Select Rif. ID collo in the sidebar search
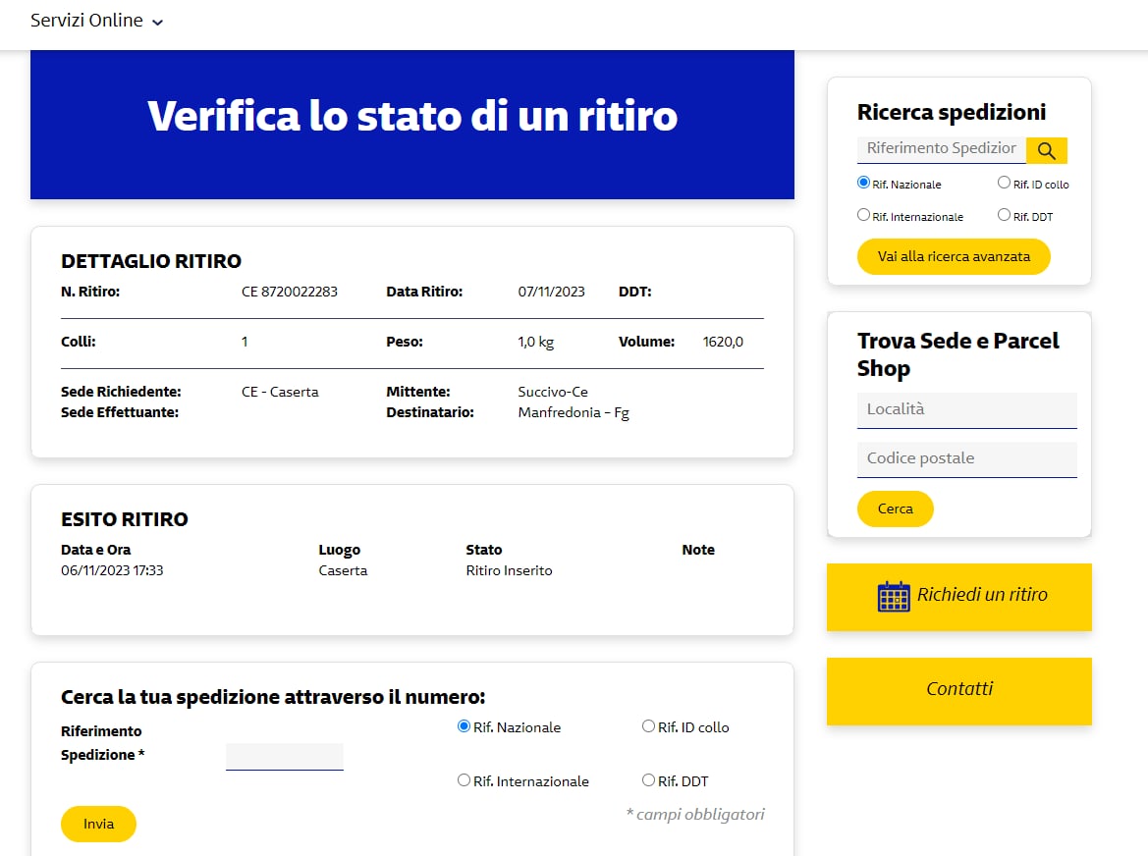This screenshot has width=1148, height=856. point(1004,183)
